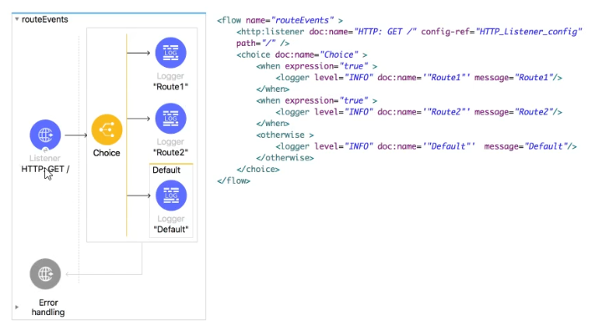Select the Default route header
Screen dimensions: 600x325
click(x=166, y=170)
